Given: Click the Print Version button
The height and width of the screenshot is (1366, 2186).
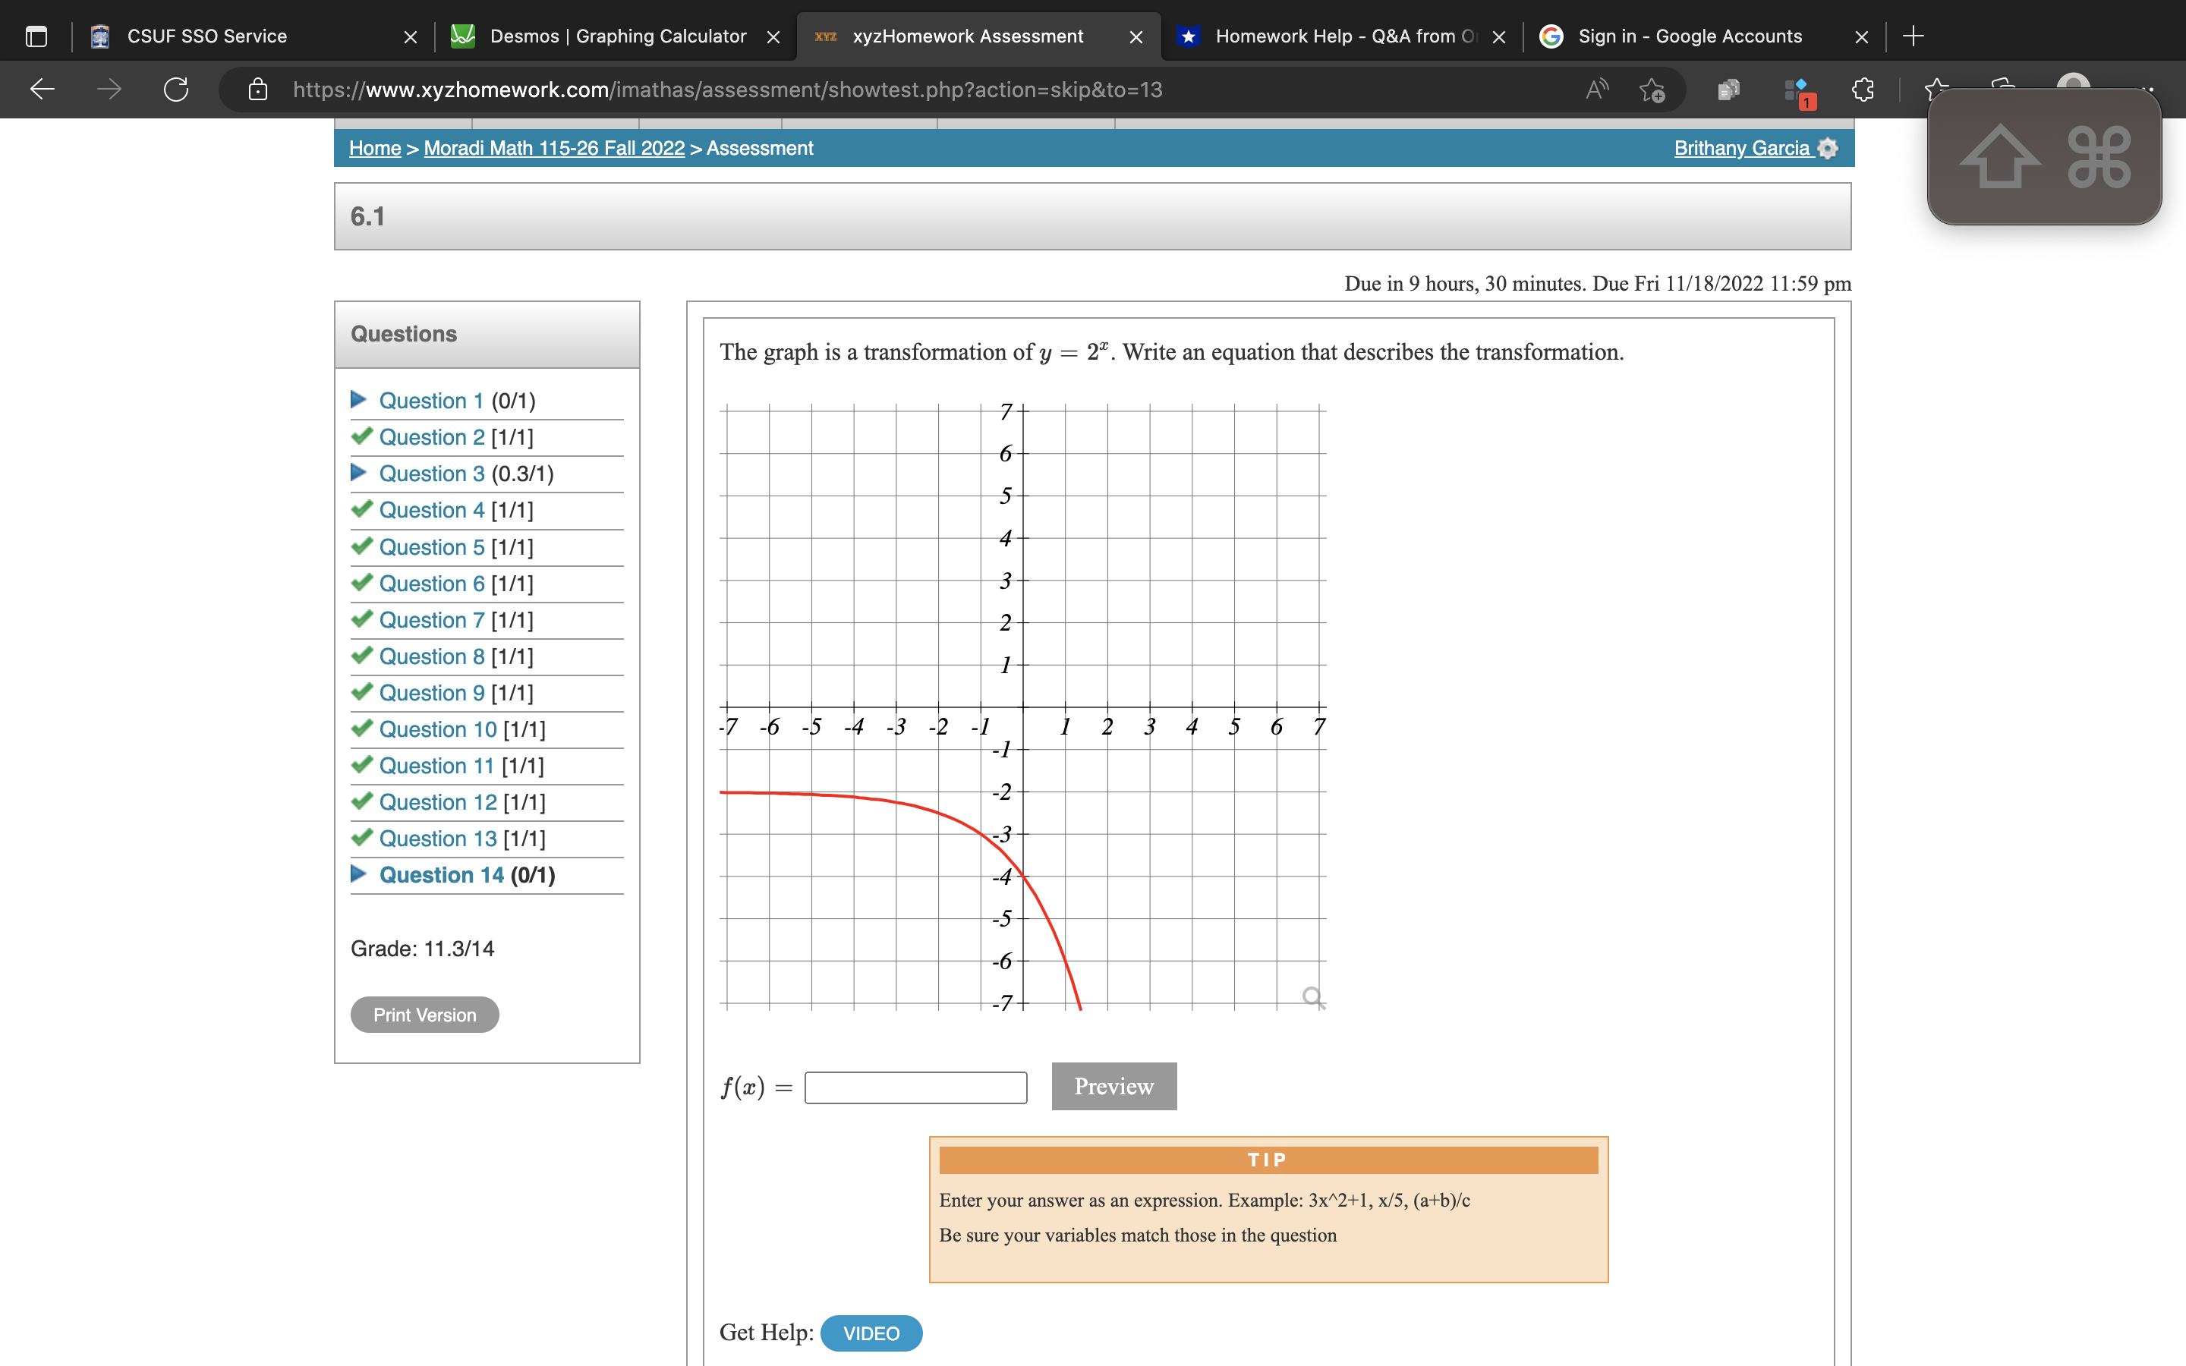Looking at the screenshot, I should coord(424,1014).
